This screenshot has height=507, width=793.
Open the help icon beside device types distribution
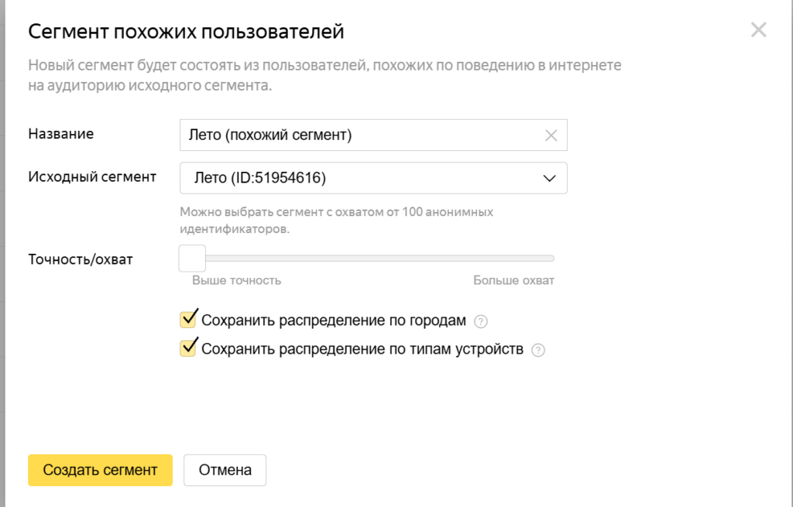[x=538, y=350]
